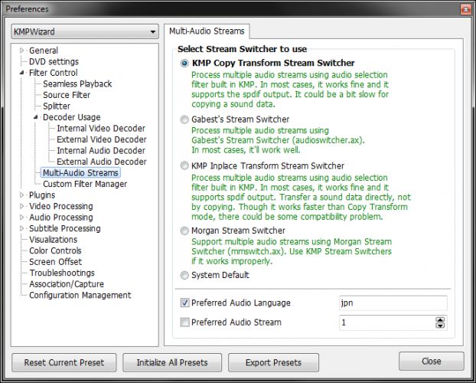Screen dimensions: 476x383
Task: Click the preferred audio stream number field
Action: (387, 322)
